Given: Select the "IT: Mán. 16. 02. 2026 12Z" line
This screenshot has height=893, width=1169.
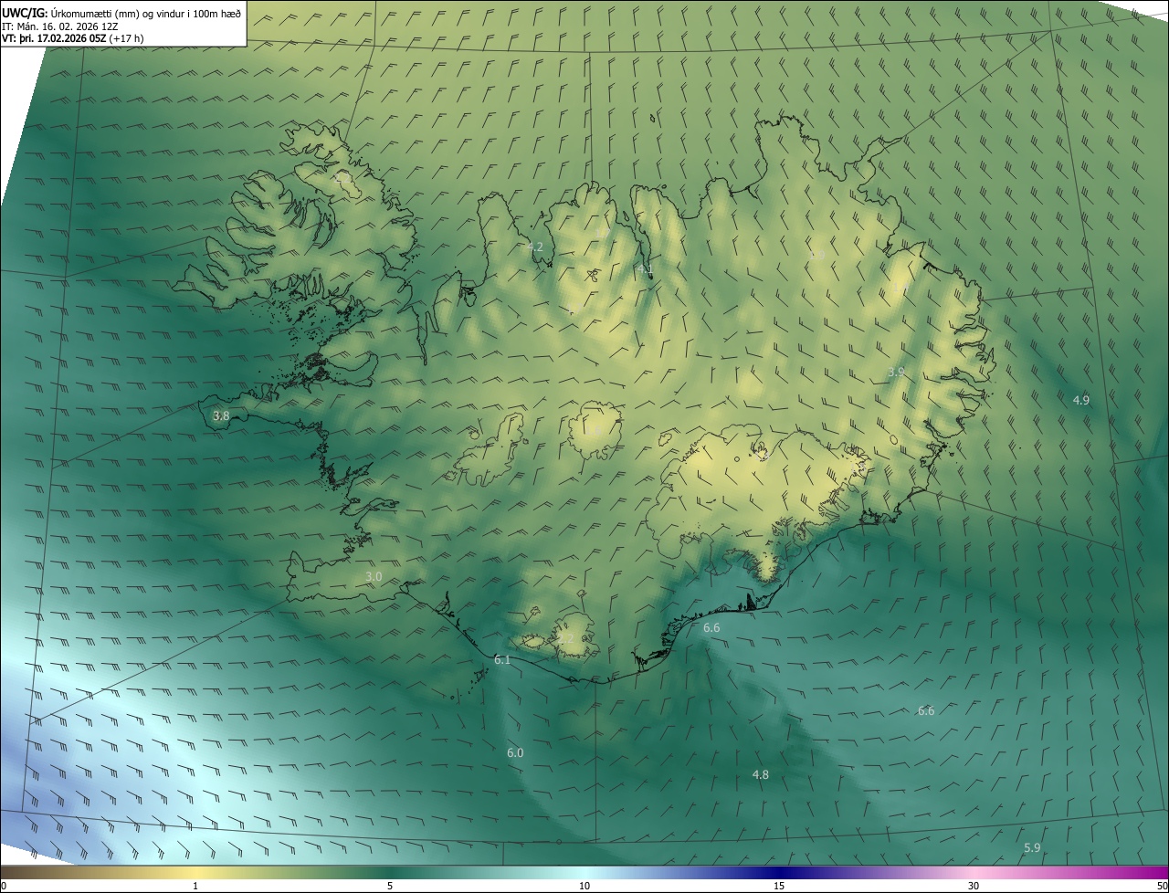Looking at the screenshot, I should (59, 26).
